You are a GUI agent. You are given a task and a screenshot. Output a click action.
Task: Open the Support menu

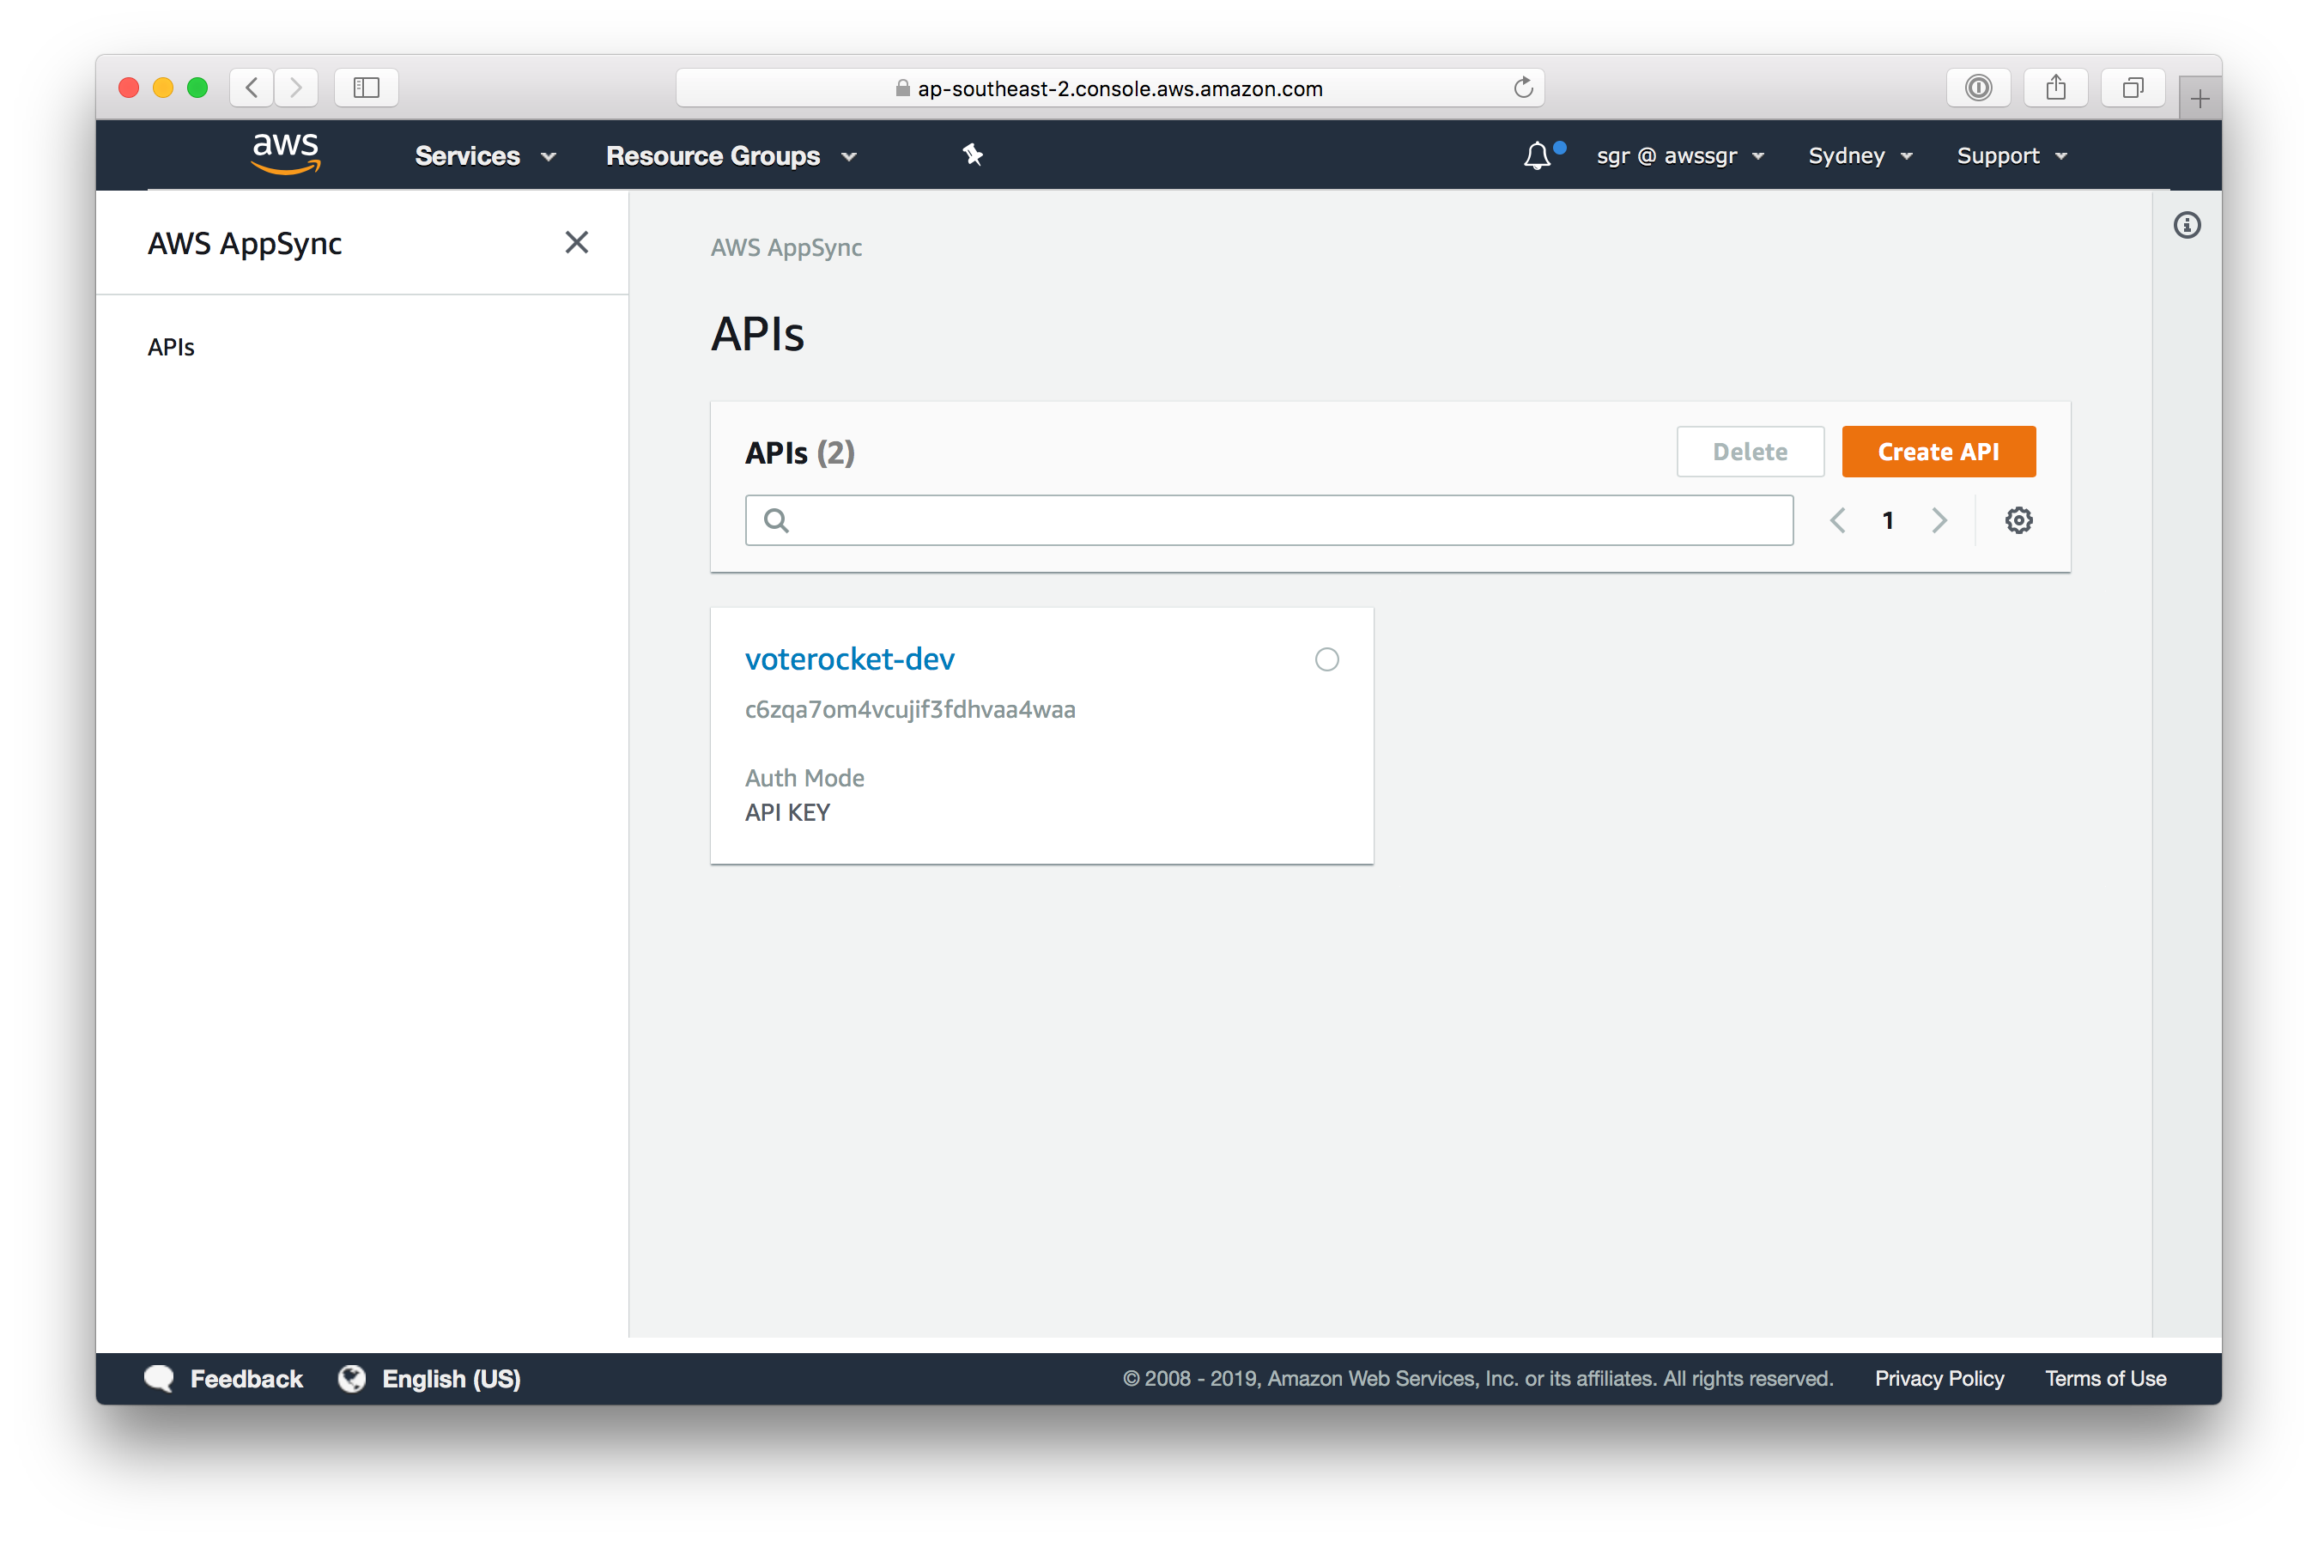click(2012, 155)
